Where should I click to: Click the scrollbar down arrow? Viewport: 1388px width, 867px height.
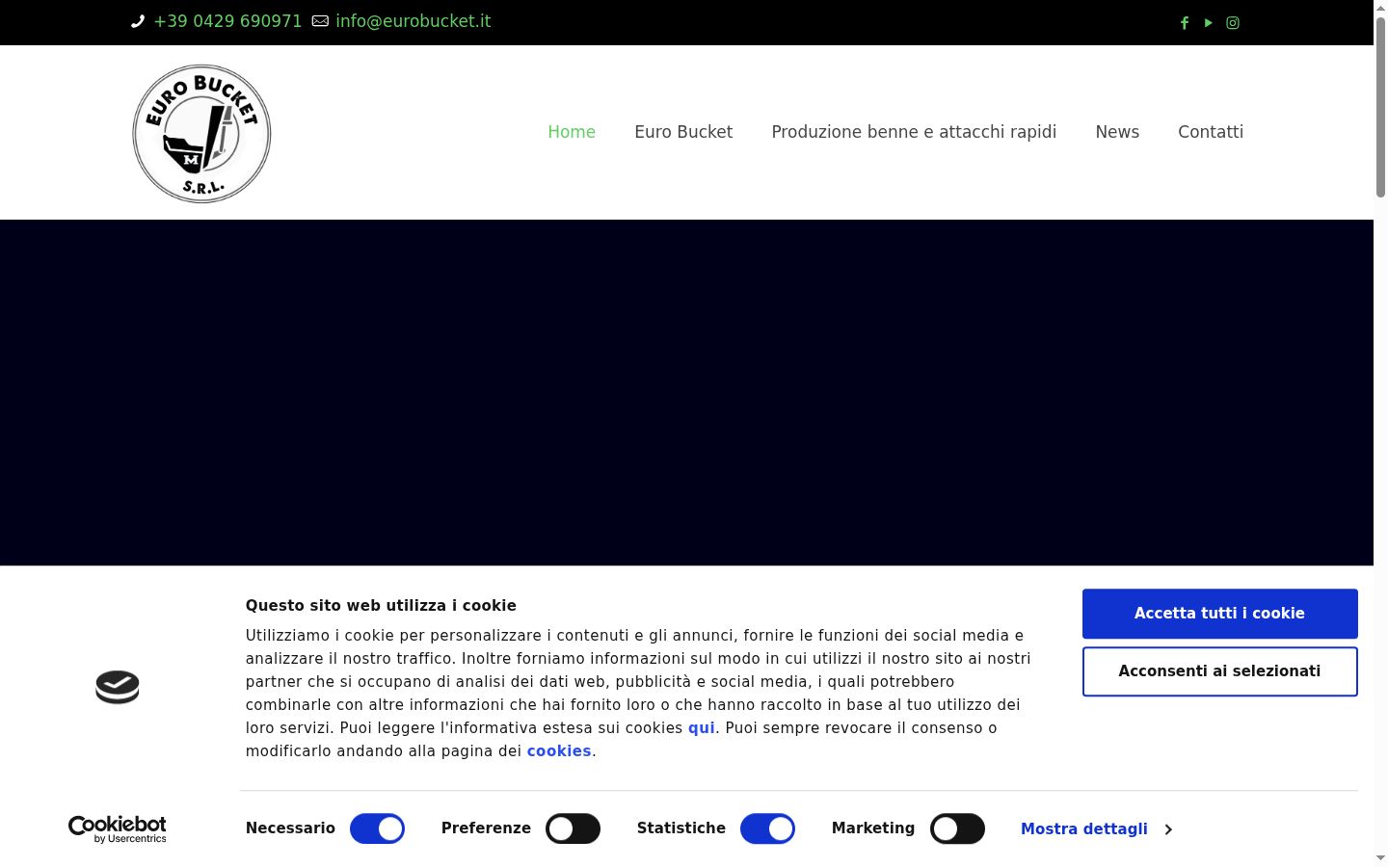(x=1380, y=857)
